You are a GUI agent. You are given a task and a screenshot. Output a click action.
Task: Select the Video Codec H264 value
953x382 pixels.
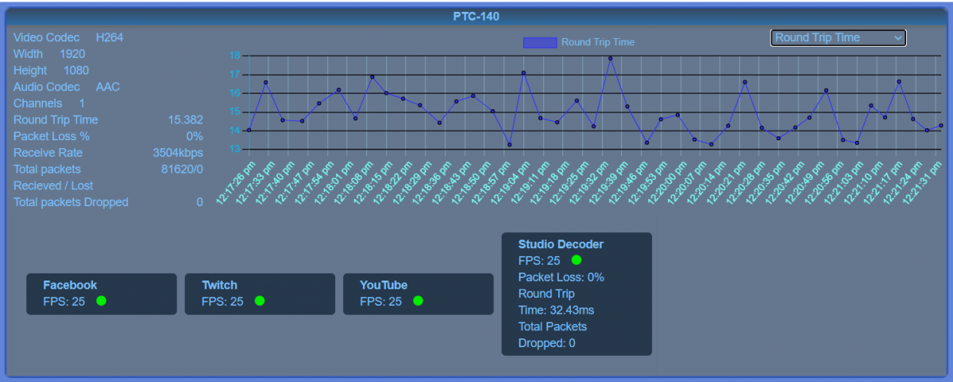[110, 37]
